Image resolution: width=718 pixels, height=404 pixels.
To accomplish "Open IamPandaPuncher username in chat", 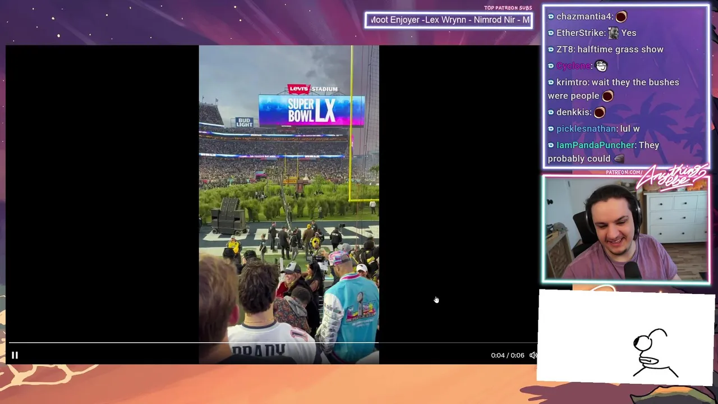I will click(x=596, y=145).
